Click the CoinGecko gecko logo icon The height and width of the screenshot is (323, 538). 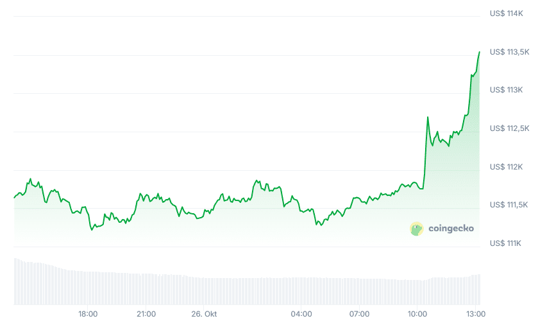coord(417,228)
